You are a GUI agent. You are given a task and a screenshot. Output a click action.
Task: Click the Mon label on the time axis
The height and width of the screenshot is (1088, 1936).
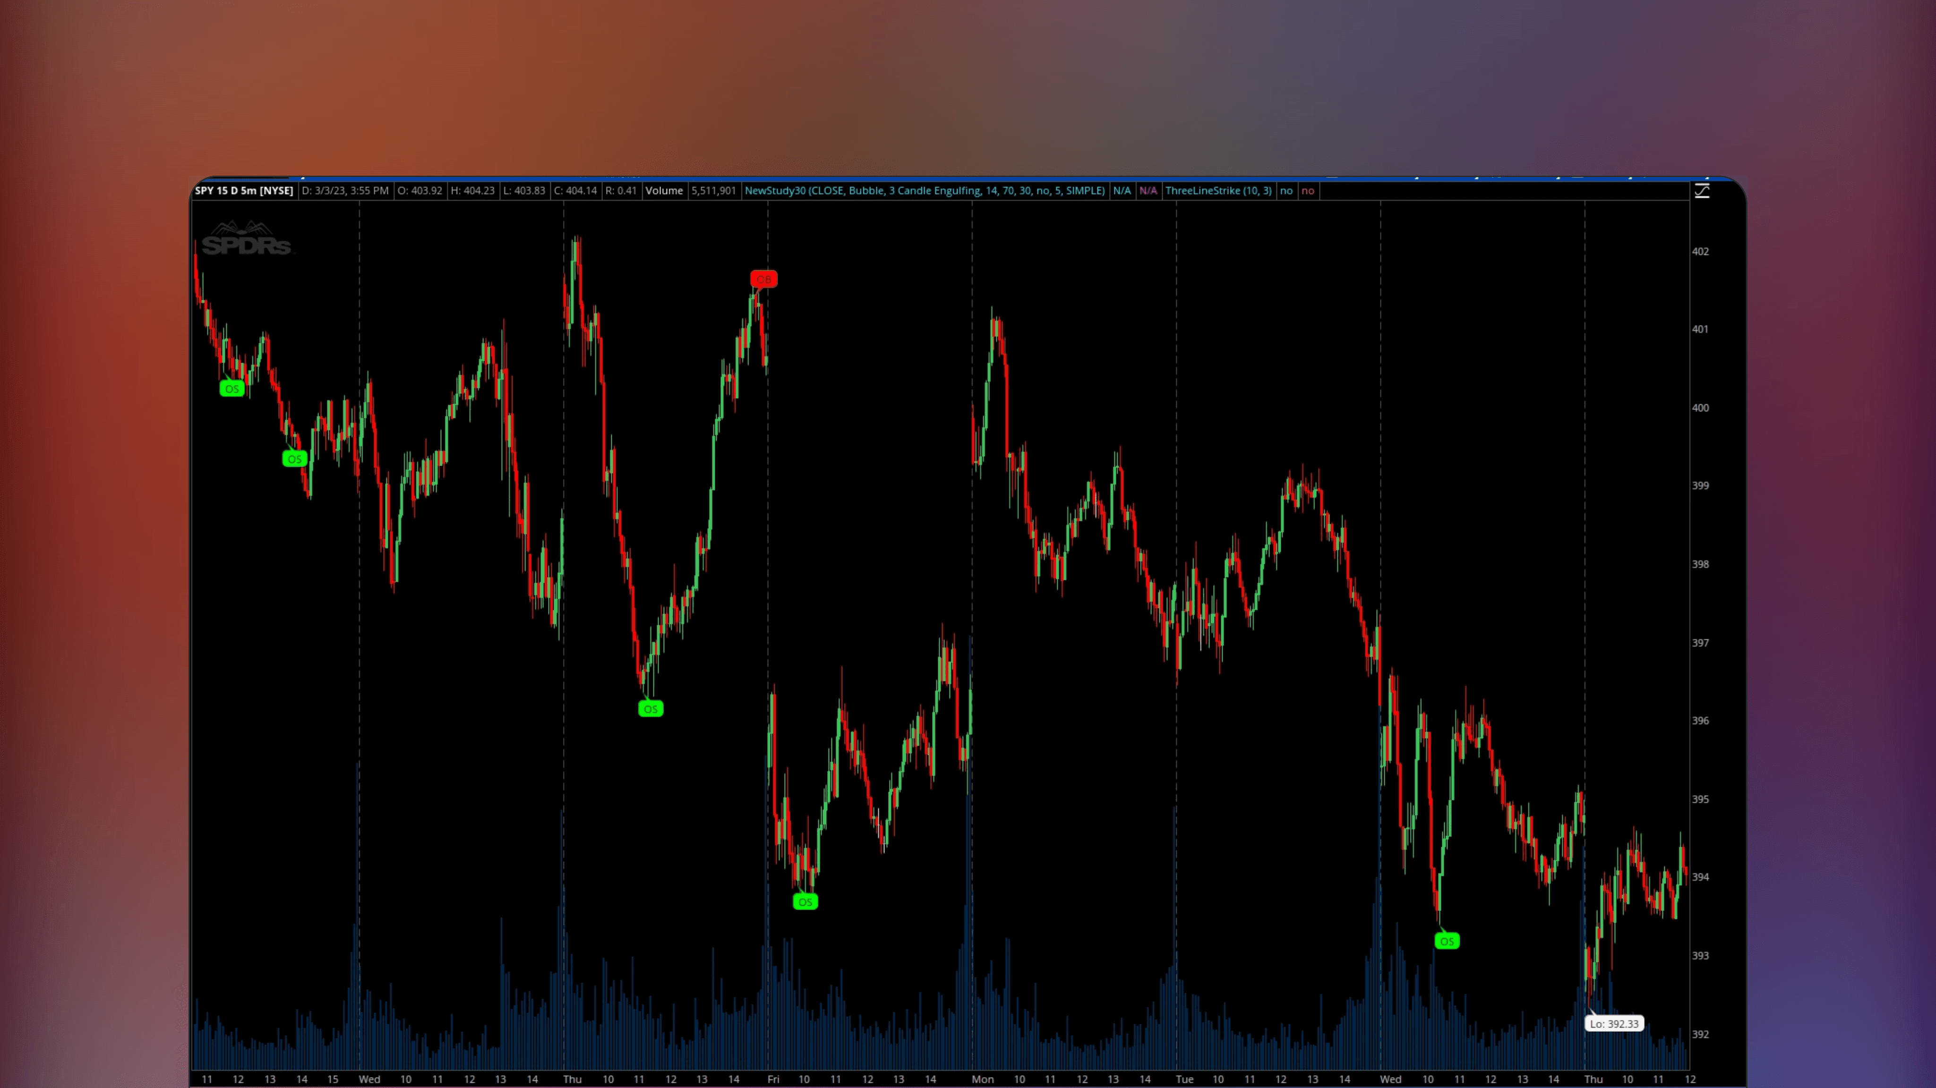[983, 1079]
